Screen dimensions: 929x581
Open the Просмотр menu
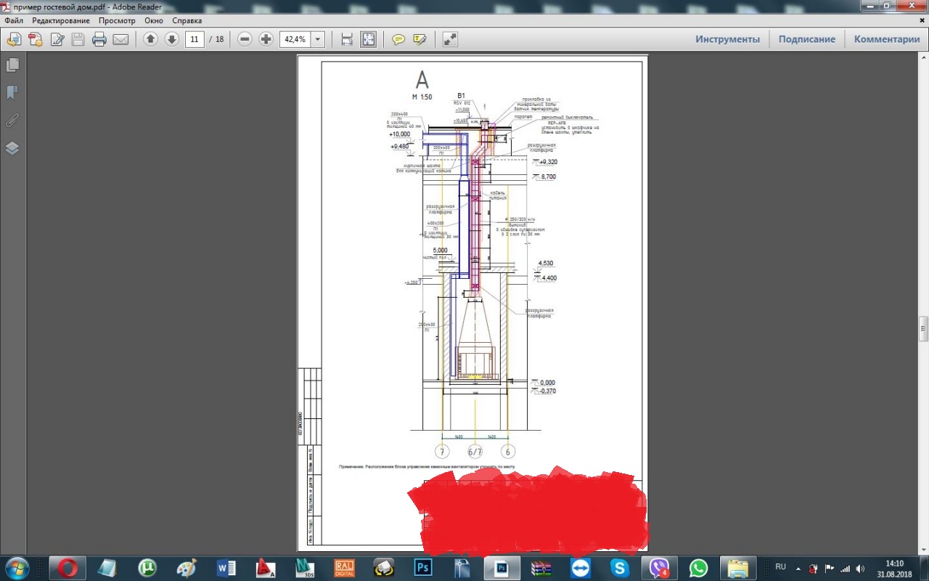[117, 20]
